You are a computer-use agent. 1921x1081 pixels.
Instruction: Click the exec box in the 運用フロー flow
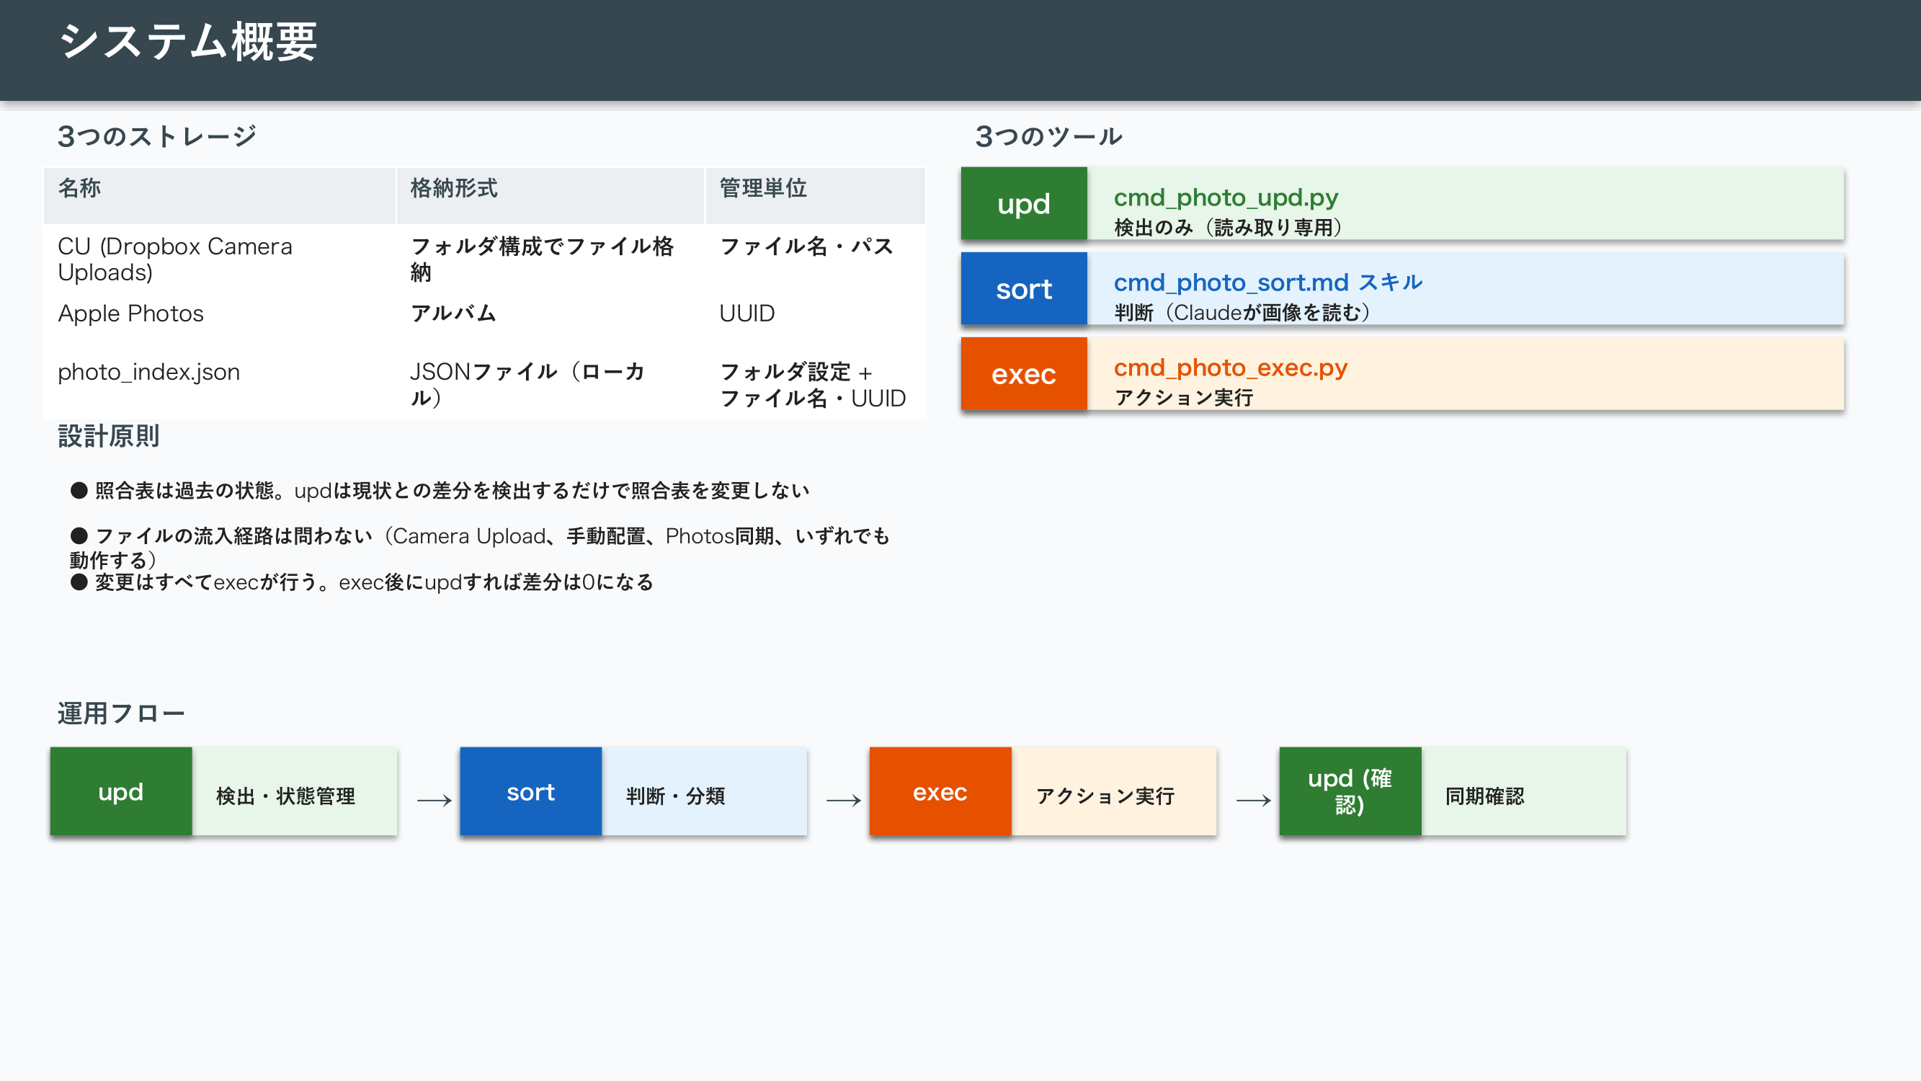pos(940,791)
